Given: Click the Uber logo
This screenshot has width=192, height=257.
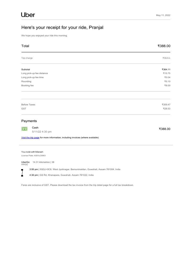Looking at the screenshot, I should click(28, 15).
